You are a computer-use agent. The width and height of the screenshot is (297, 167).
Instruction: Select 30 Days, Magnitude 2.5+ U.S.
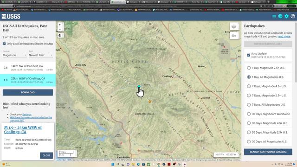coord(249,132)
